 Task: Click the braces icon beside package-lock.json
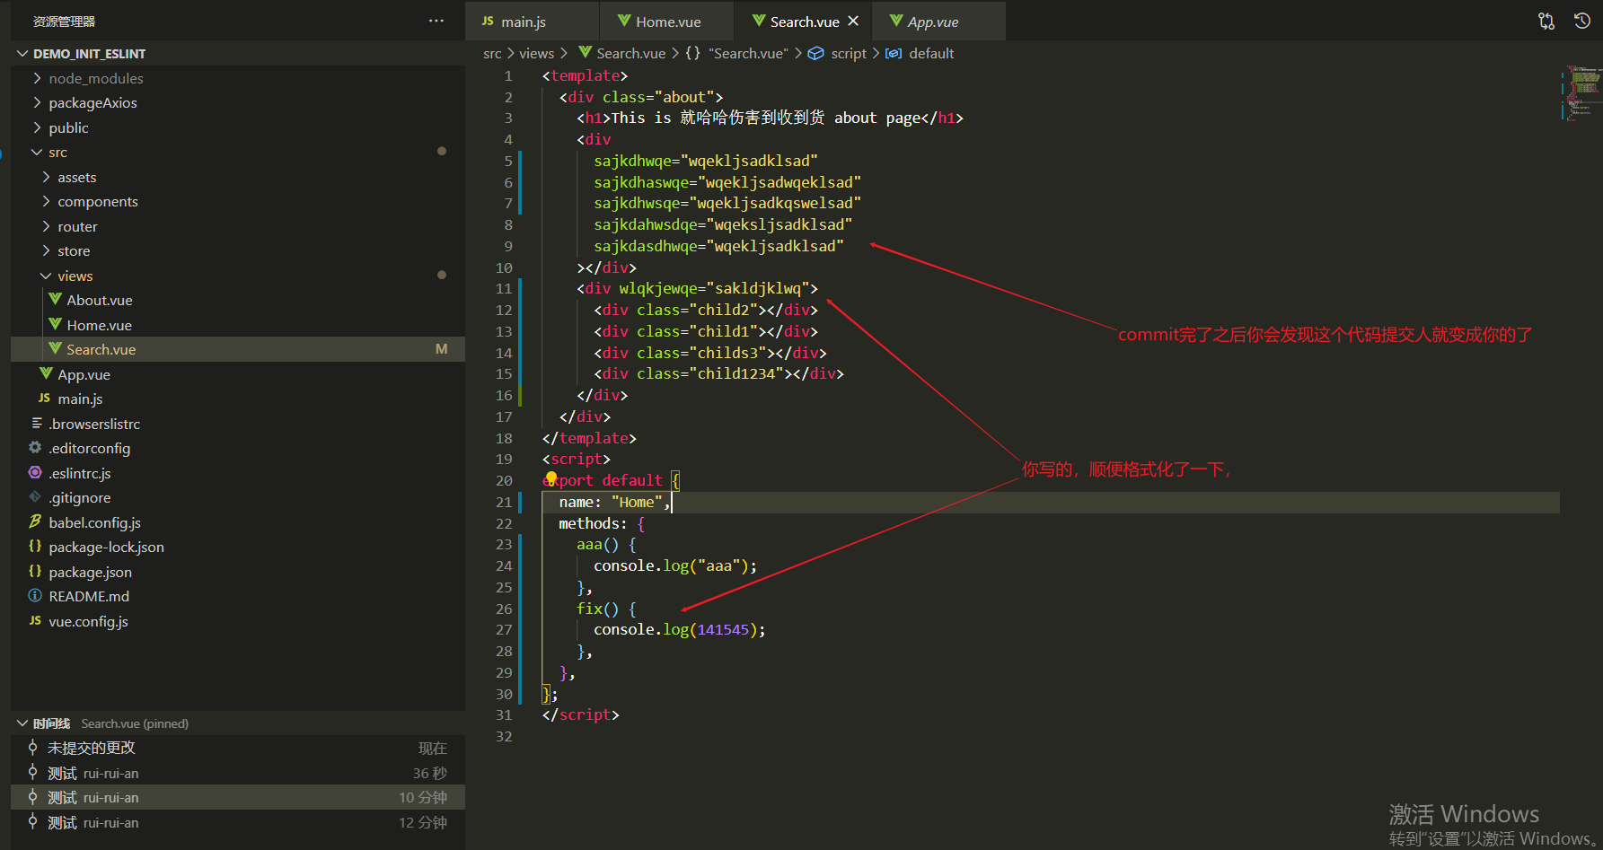pyautogui.click(x=35, y=546)
